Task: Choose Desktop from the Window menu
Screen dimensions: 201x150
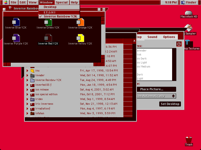Action: tap(59, 7)
